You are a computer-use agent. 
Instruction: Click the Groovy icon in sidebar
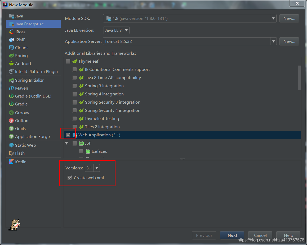pos(11,113)
